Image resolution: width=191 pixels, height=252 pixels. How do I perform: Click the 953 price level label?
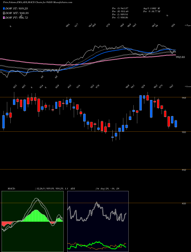point(184,98)
